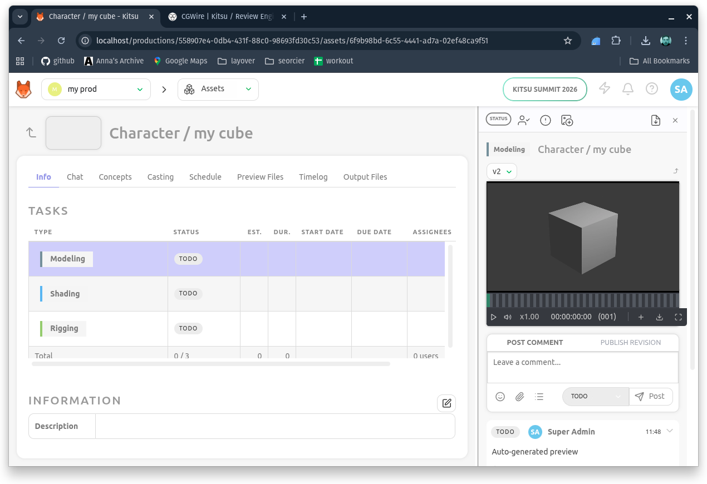Attach a file with the paperclip icon
The width and height of the screenshot is (707, 484).
click(x=519, y=397)
